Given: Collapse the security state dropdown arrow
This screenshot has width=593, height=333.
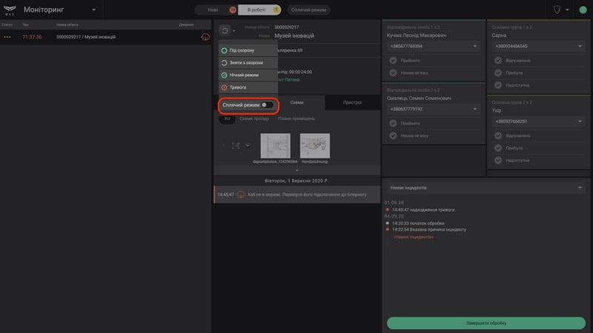Looking at the screenshot, I should pyautogui.click(x=234, y=31).
